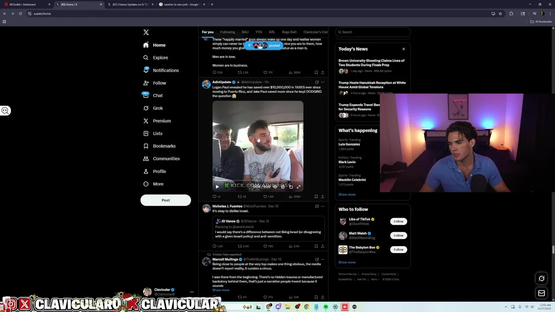Bookmark the Marcell Mullings post
Image resolution: width=555 pixels, height=312 pixels.
click(316, 297)
